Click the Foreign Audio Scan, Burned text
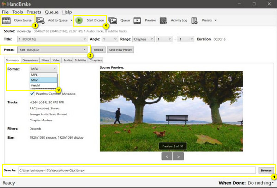The image size is (277, 188). pos(48,114)
